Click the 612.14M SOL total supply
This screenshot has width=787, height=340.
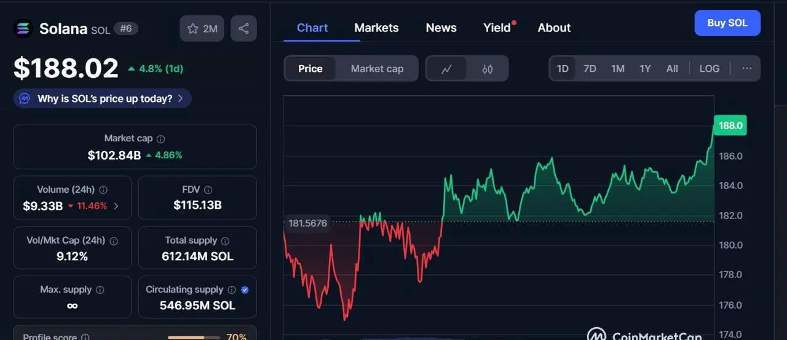(197, 257)
